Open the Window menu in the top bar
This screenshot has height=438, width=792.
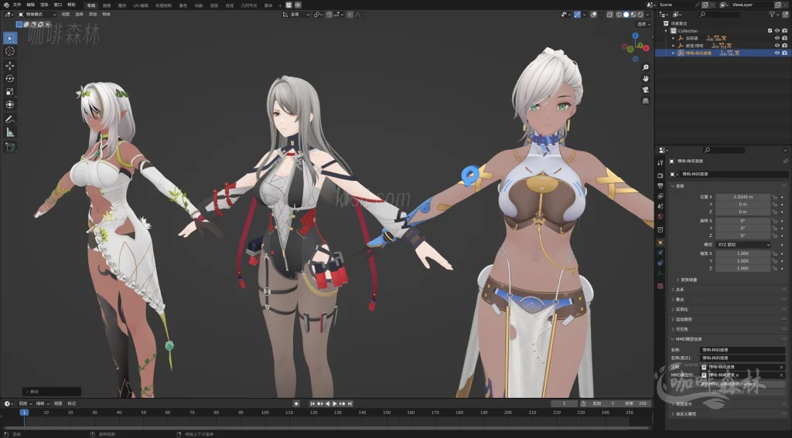(58, 5)
